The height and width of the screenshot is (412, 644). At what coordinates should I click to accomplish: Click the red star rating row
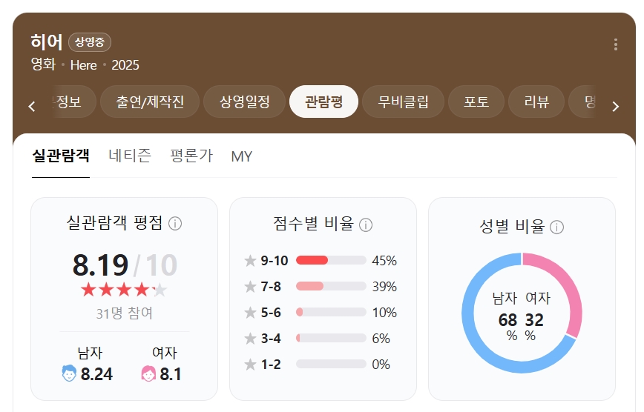[x=124, y=290]
